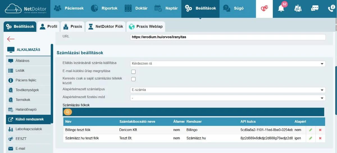Click Név column header
Screen dimensions: 337x153
[x=90, y=122]
